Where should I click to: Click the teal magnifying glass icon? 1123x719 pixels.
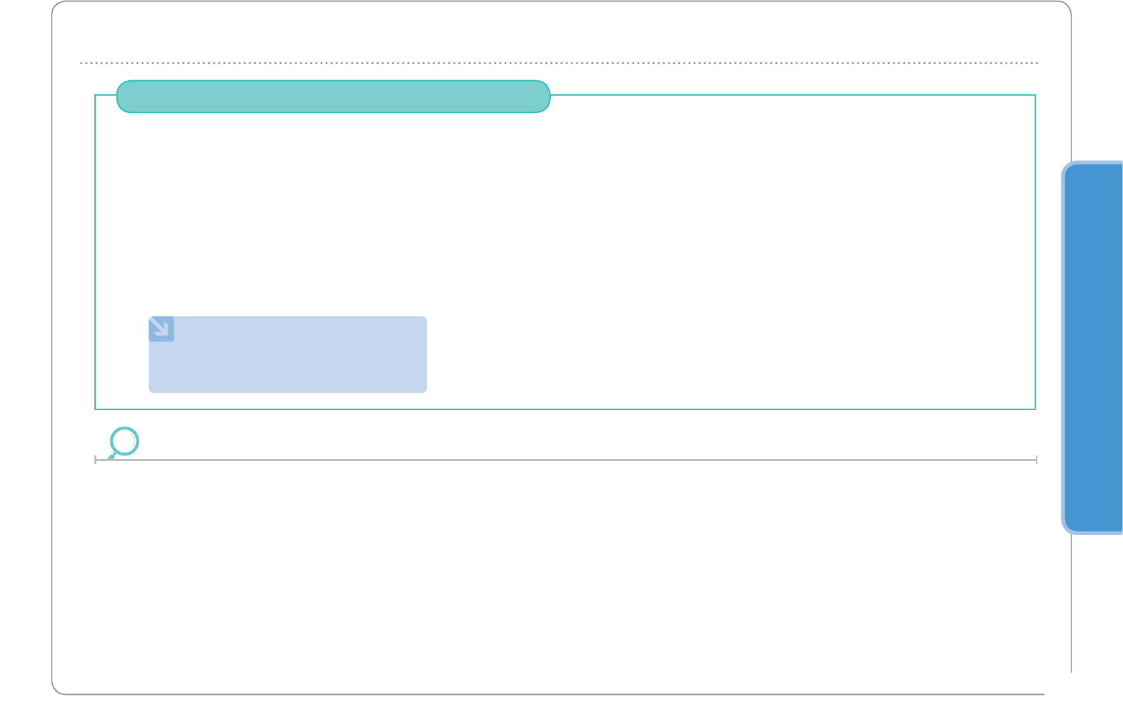(x=124, y=442)
